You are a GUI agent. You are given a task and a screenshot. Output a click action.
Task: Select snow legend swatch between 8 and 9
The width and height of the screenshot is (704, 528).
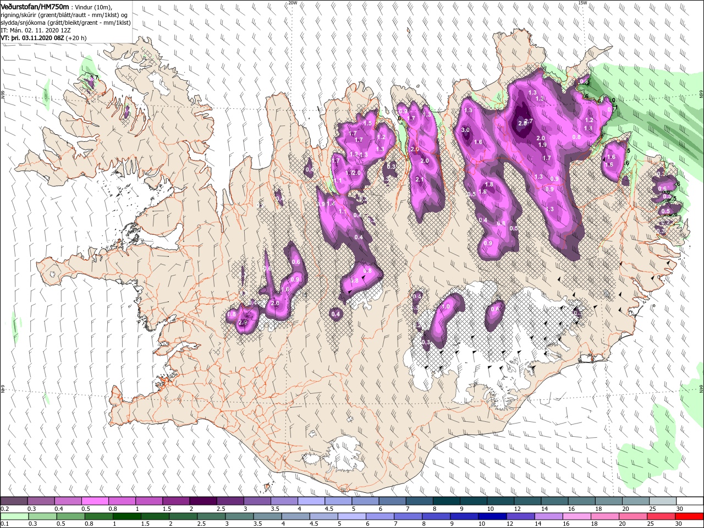pos(446,501)
